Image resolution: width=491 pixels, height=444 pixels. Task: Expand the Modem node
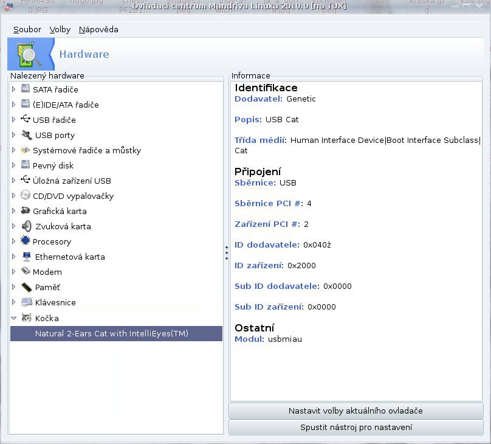coord(13,272)
